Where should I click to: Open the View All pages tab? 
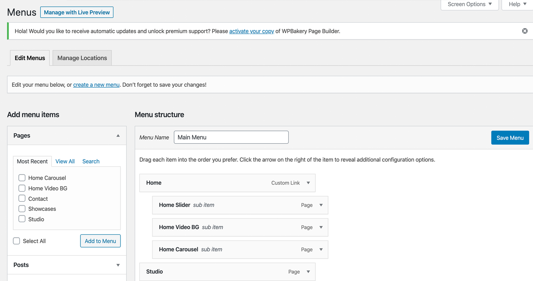click(65, 161)
